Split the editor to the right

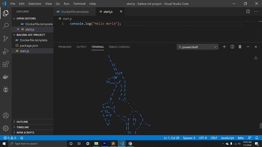pos(248,11)
